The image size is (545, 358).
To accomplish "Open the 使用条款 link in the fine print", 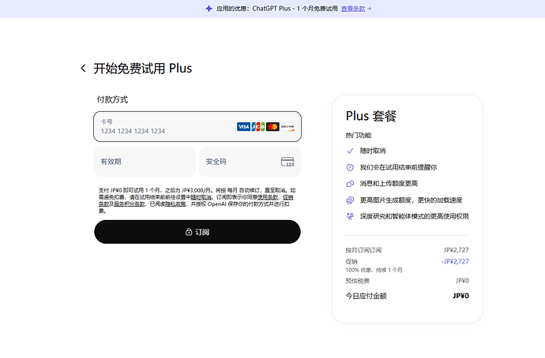I will point(267,197).
